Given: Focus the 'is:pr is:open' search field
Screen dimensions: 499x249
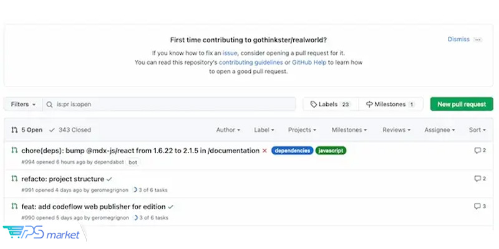Looking at the screenshot, I should [x=169, y=105].
